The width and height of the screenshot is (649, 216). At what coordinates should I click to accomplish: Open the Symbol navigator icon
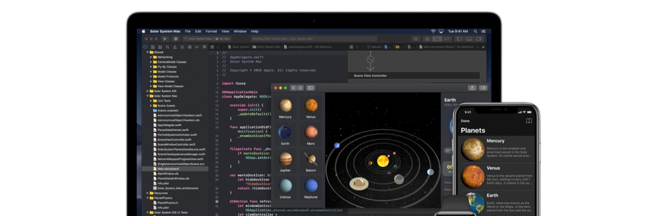point(160,47)
